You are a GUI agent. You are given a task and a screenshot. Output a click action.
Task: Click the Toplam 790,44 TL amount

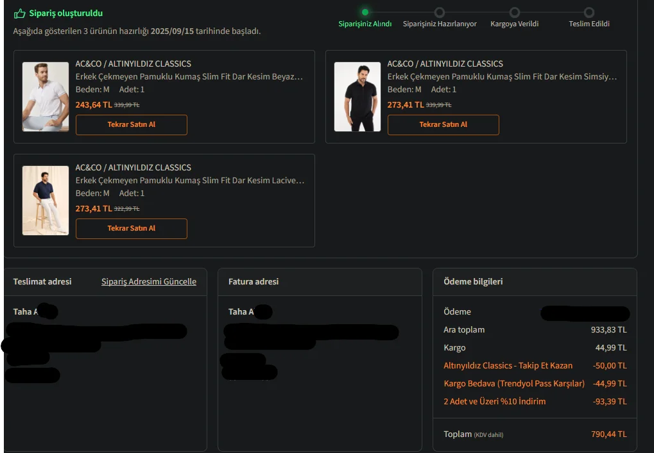point(609,434)
